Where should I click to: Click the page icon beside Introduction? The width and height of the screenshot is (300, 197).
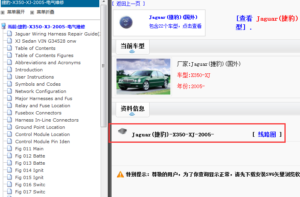coord(10,70)
